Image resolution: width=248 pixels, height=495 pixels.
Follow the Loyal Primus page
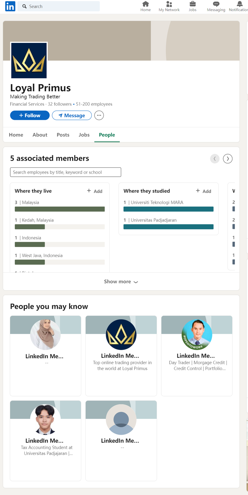[x=30, y=115]
